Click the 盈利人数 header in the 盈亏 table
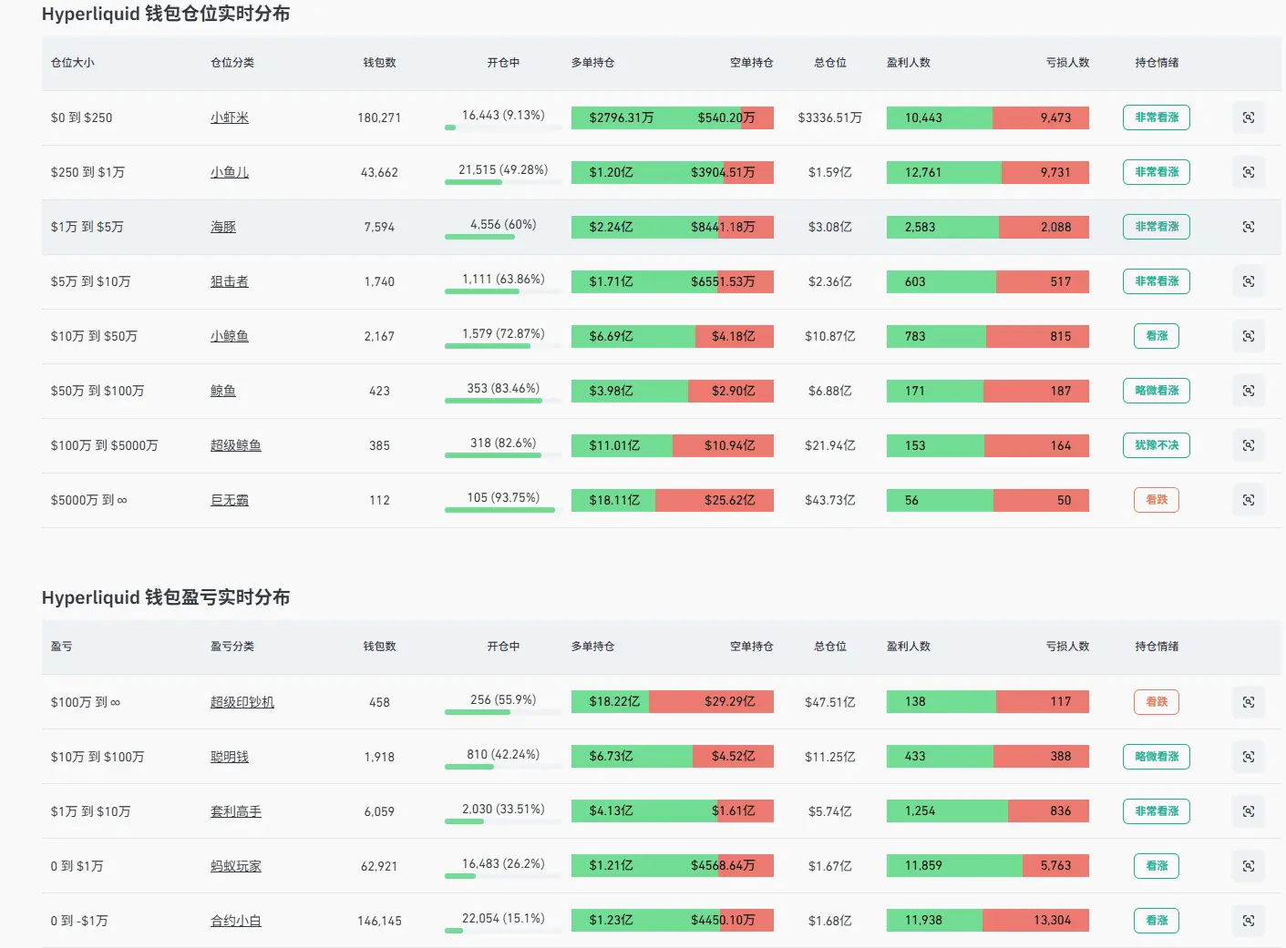Viewport: 1286px width, 948px height. (909, 647)
